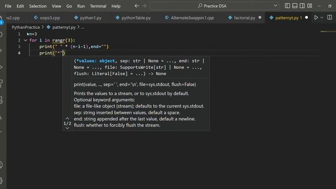Click the breadcrumb ellipsis segment
This screenshot has width=336, height=189.
(82, 27)
